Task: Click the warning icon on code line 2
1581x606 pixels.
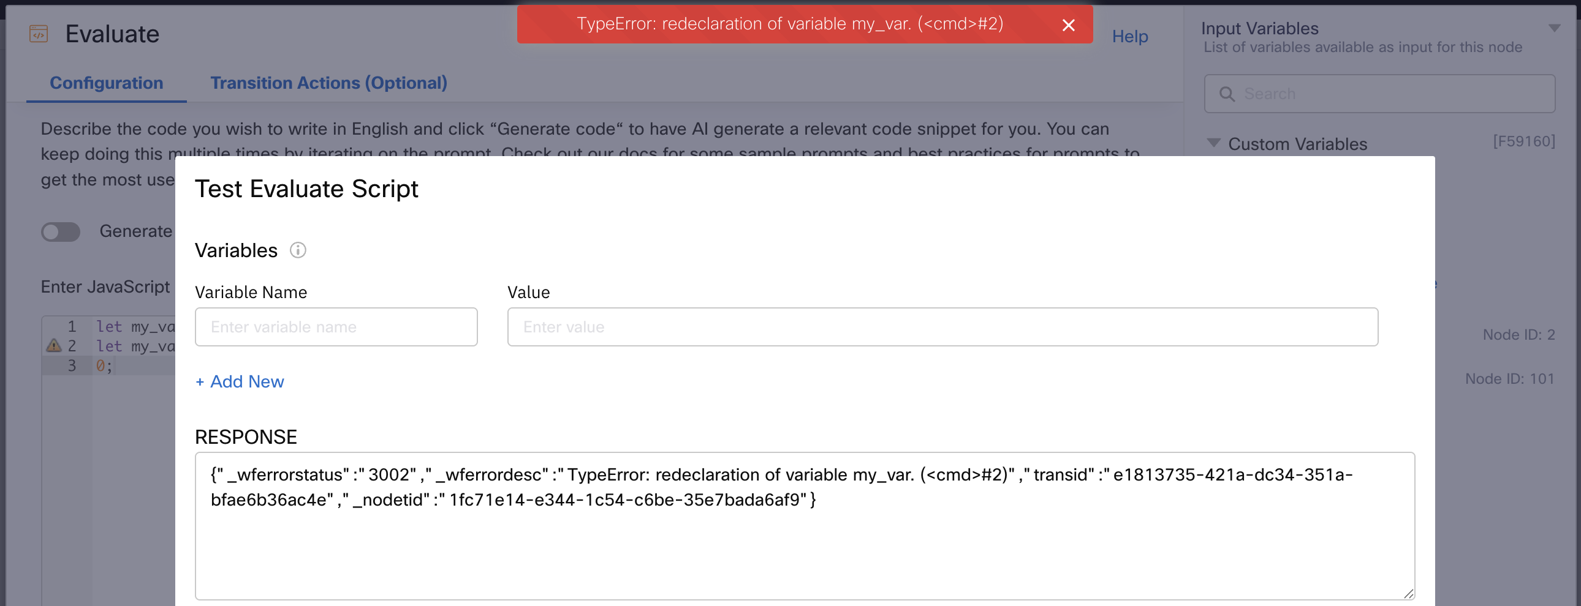Action: tap(54, 346)
